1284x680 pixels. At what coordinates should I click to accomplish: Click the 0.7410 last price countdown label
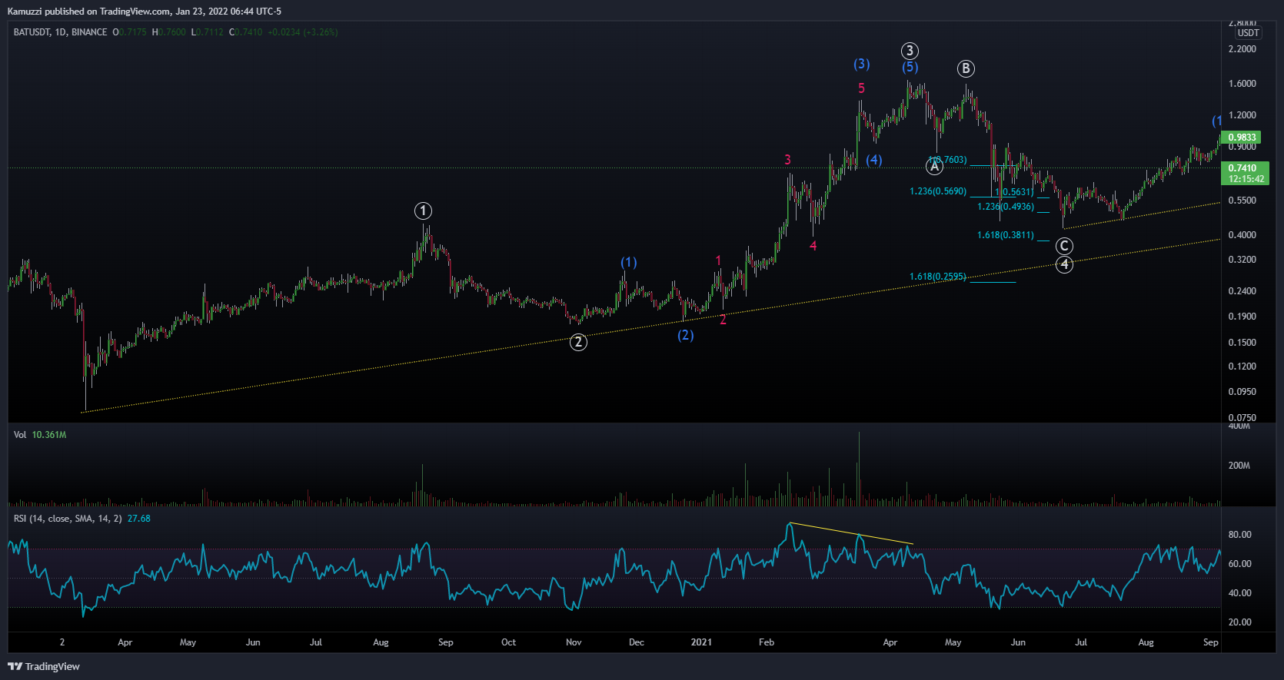point(1246,174)
